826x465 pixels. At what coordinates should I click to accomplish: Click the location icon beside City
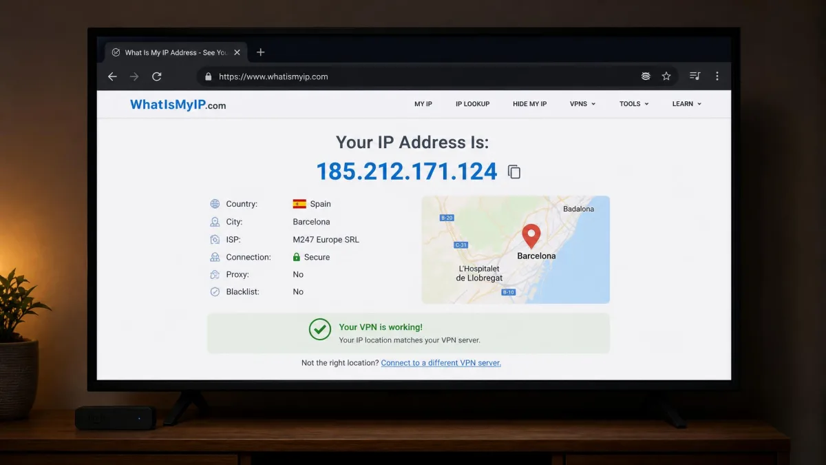tap(215, 222)
